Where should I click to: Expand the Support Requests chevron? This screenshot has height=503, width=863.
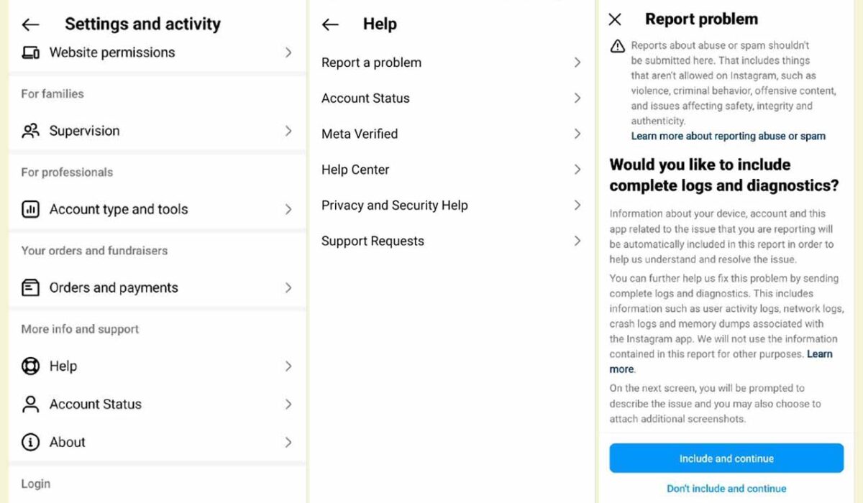(x=577, y=241)
